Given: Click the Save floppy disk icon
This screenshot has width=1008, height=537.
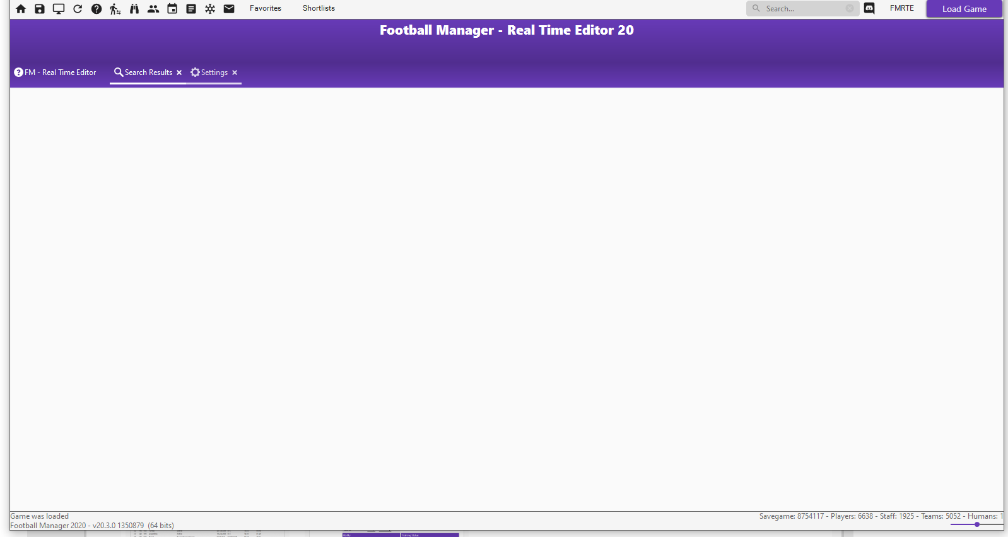Looking at the screenshot, I should 40,9.
